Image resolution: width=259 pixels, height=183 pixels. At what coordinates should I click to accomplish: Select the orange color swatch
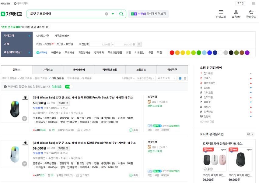point(177,53)
